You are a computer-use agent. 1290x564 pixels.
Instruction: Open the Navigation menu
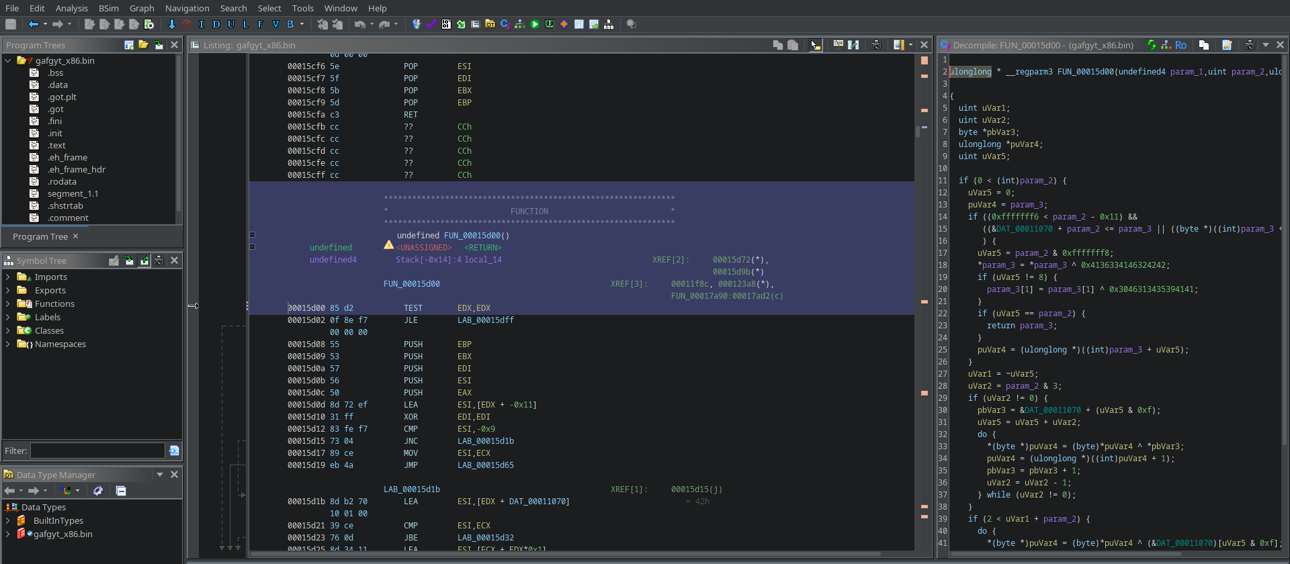[x=187, y=8]
